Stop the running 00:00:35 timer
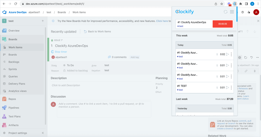This screenshot has width=261, height=137. click(223, 24)
